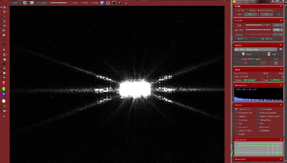Click the colored grid icon in left sidebar

coord(4,55)
